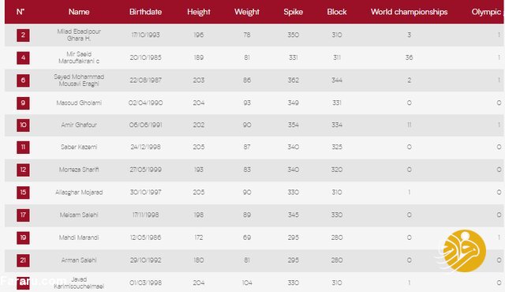Viewport: 505px width, 292px height.
Task: Click the Block column header
Action: [337, 12]
